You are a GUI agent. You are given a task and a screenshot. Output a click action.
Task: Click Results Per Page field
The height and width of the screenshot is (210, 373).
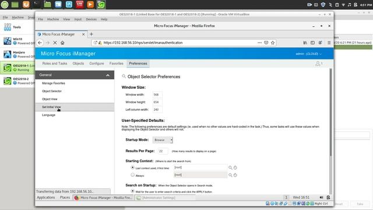163,151
